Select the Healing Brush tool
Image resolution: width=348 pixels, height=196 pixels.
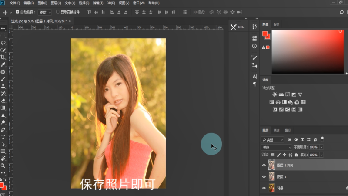pyautogui.click(x=3, y=72)
